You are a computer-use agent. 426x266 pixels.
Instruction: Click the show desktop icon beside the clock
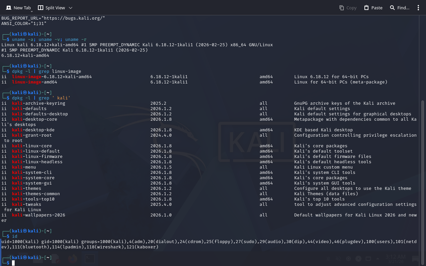[415, 259]
